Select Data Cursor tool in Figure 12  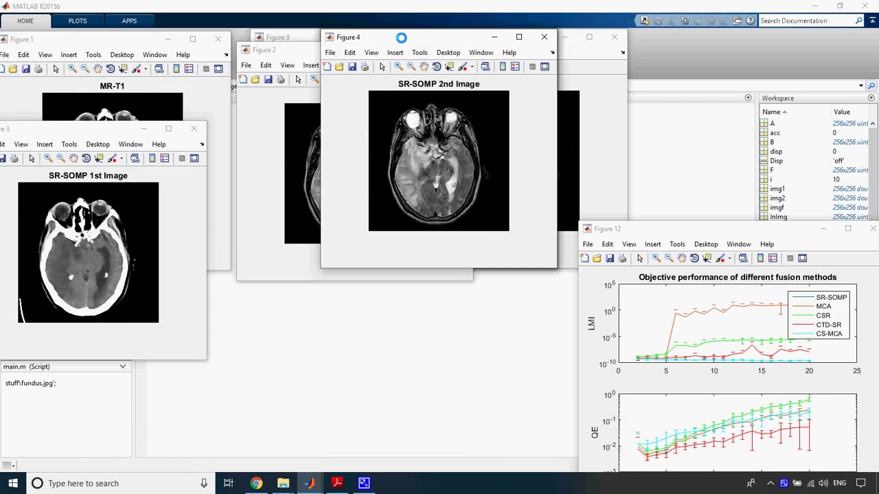click(707, 258)
